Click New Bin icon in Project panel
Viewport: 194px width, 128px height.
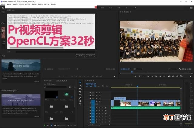coord(70,87)
